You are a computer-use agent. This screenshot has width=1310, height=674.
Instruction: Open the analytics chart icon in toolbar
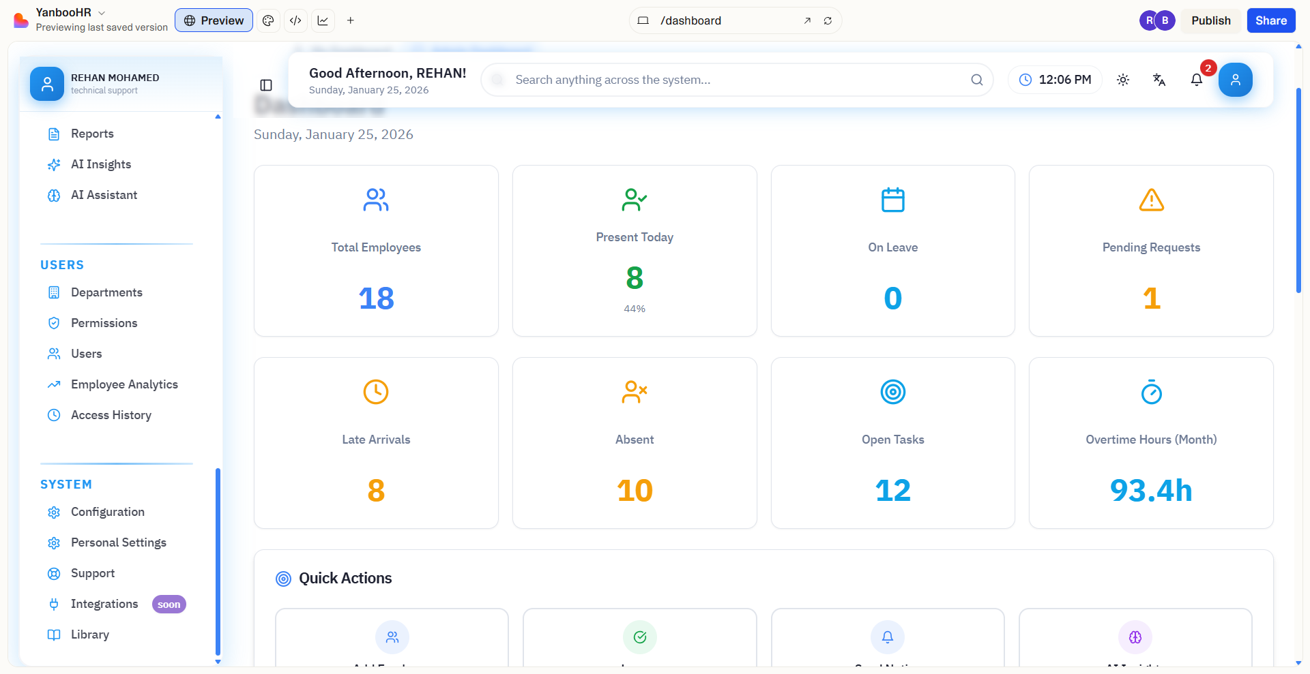click(x=323, y=20)
